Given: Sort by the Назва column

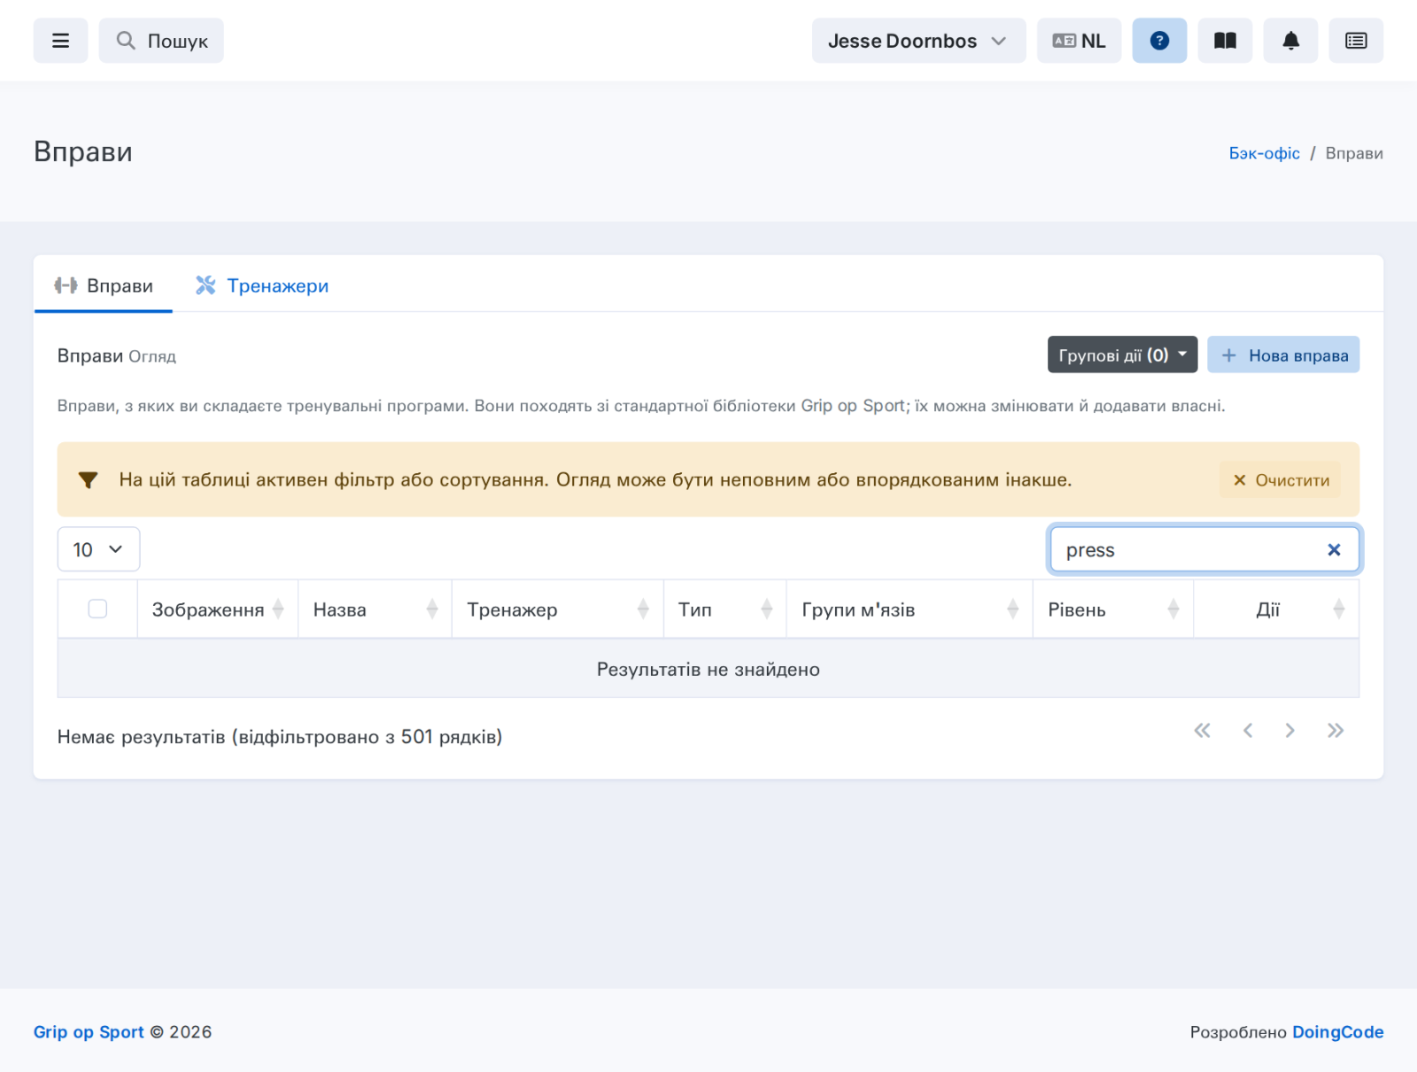Looking at the screenshot, I should click(376, 610).
